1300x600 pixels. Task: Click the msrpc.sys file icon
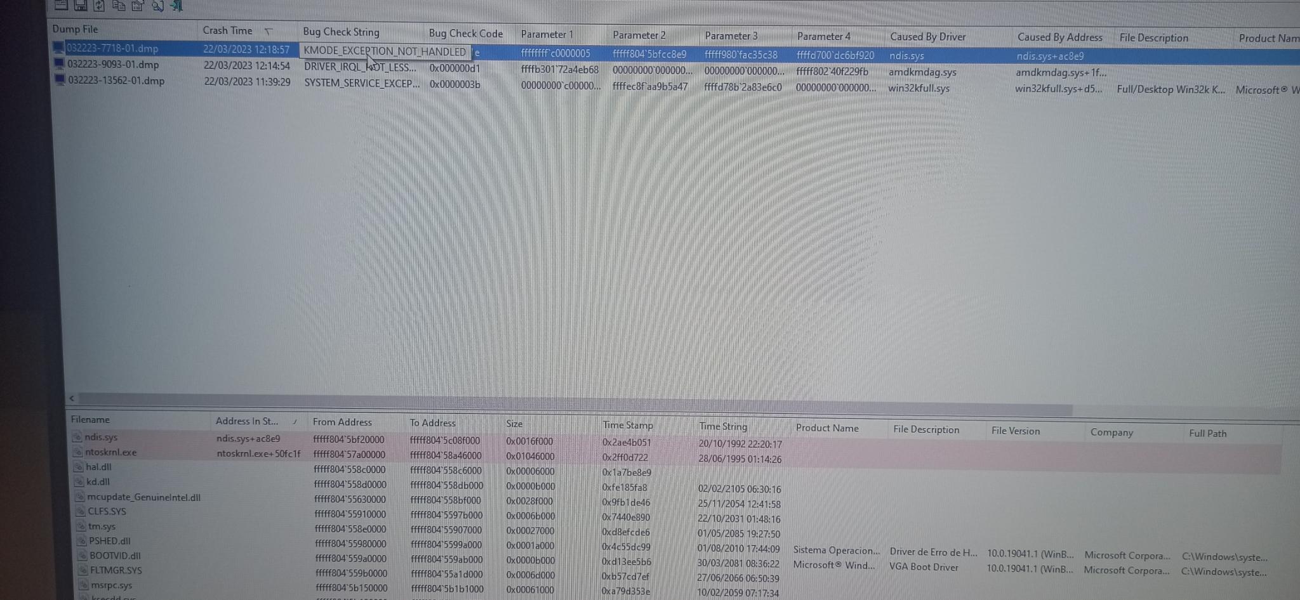pyautogui.click(x=84, y=585)
